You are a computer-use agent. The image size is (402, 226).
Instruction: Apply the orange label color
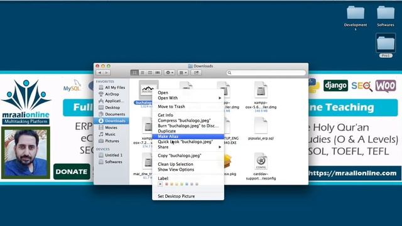tap(171, 184)
